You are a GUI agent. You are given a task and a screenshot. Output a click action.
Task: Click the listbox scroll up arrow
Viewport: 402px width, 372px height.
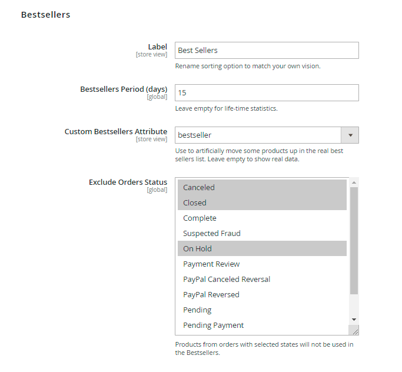354,182
